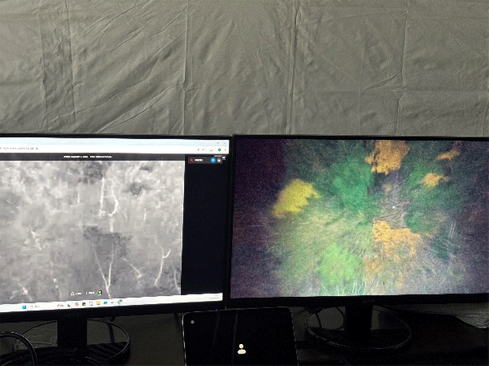
Task: Click the green extension icon in the browser toolbar
Action: [219, 150]
